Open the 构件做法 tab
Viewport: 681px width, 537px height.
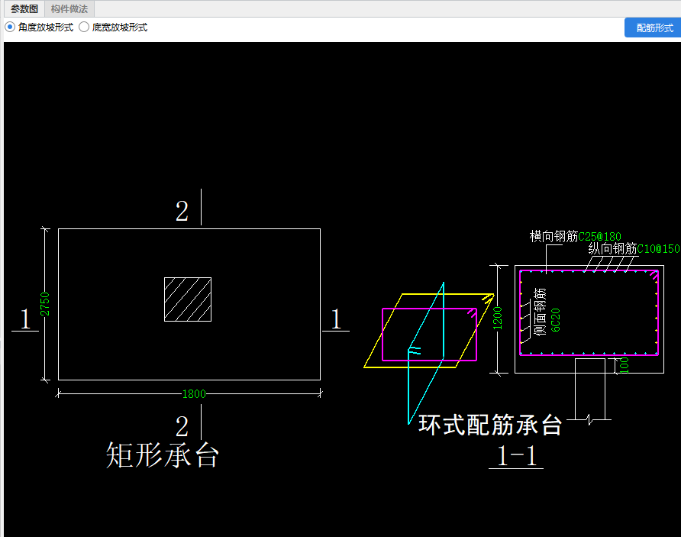pyautogui.click(x=69, y=8)
